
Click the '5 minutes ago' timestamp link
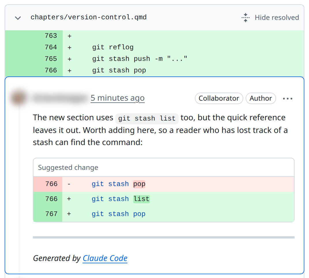[x=118, y=98]
